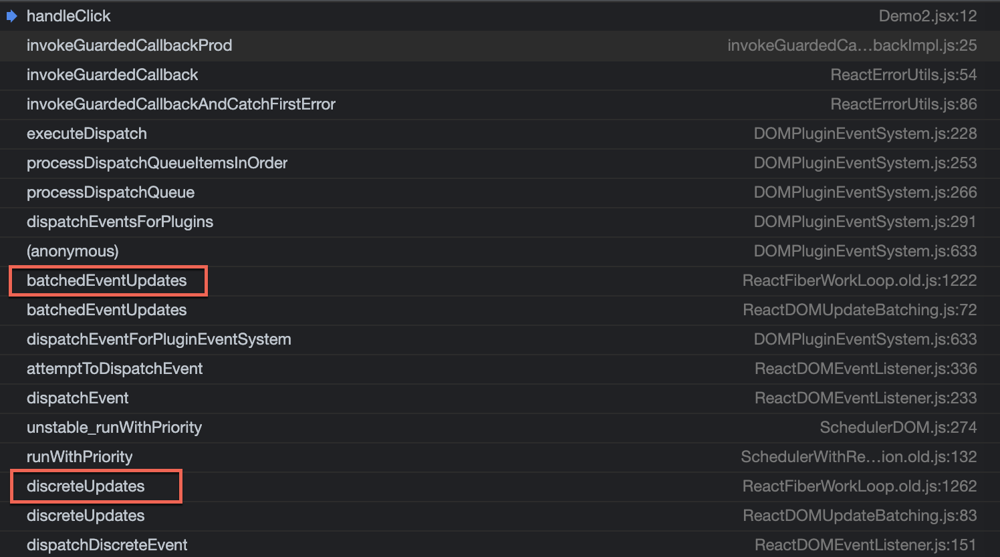This screenshot has height=557, width=1000.
Task: Select the handleClick stack frame
Action: [x=69, y=15]
